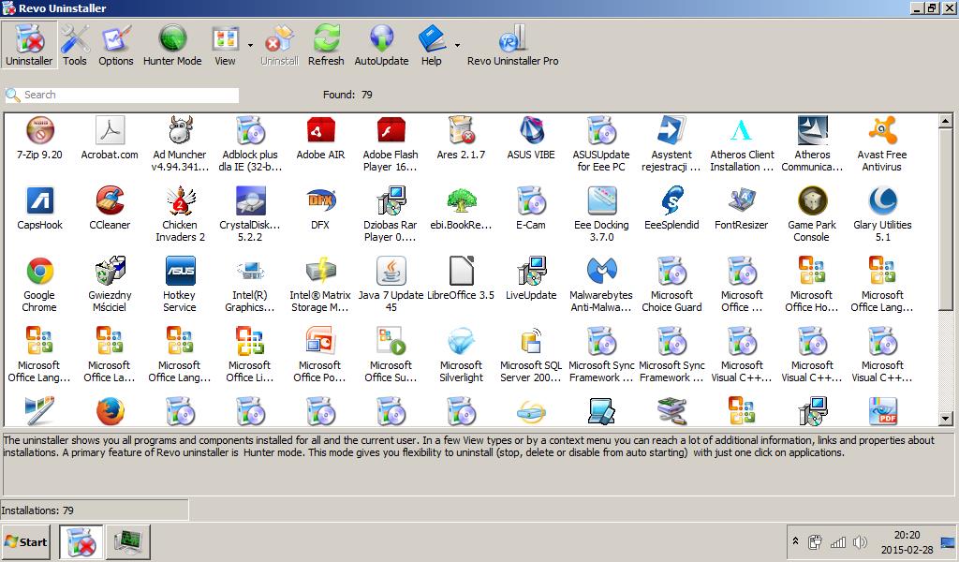Switch to Revo Uninstaller taskbar button
959x562 pixels.
[x=81, y=541]
